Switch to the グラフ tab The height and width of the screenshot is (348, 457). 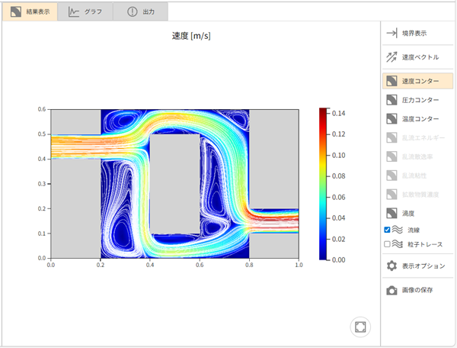coord(85,11)
